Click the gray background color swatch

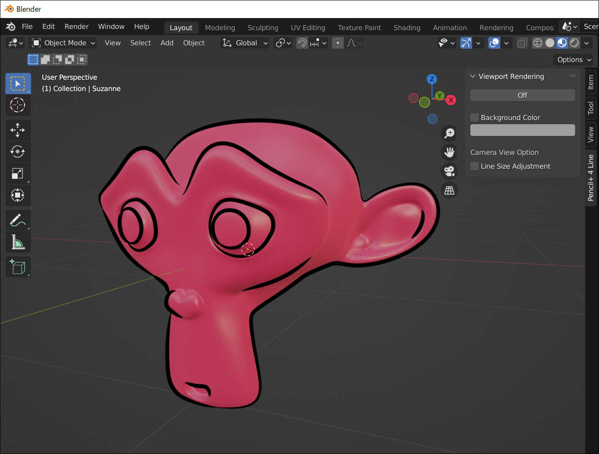(522, 130)
